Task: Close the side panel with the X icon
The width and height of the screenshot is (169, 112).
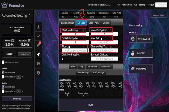Action: (39, 13)
